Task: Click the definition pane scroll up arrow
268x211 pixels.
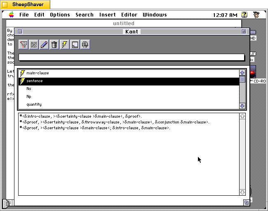Action: [242, 116]
